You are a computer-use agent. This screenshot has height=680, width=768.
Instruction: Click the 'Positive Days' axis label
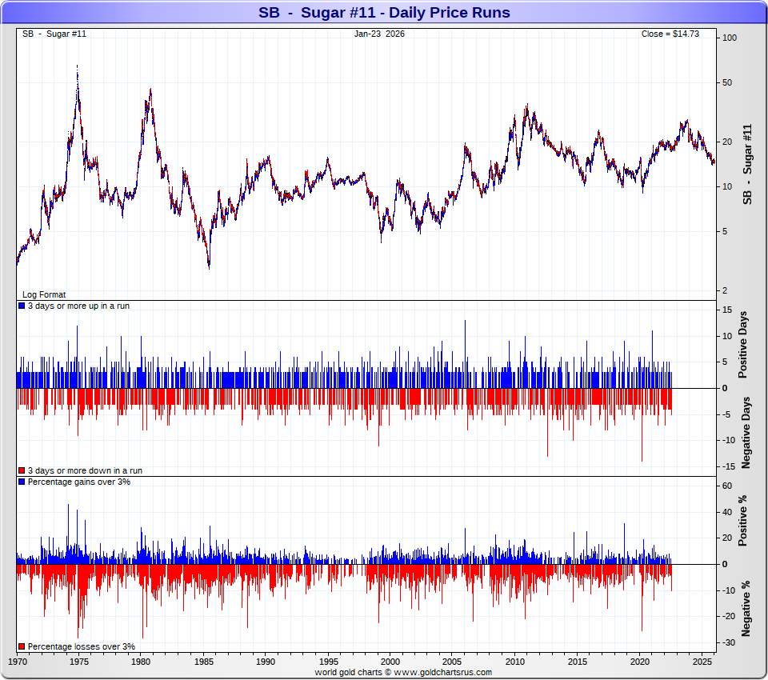(x=743, y=349)
